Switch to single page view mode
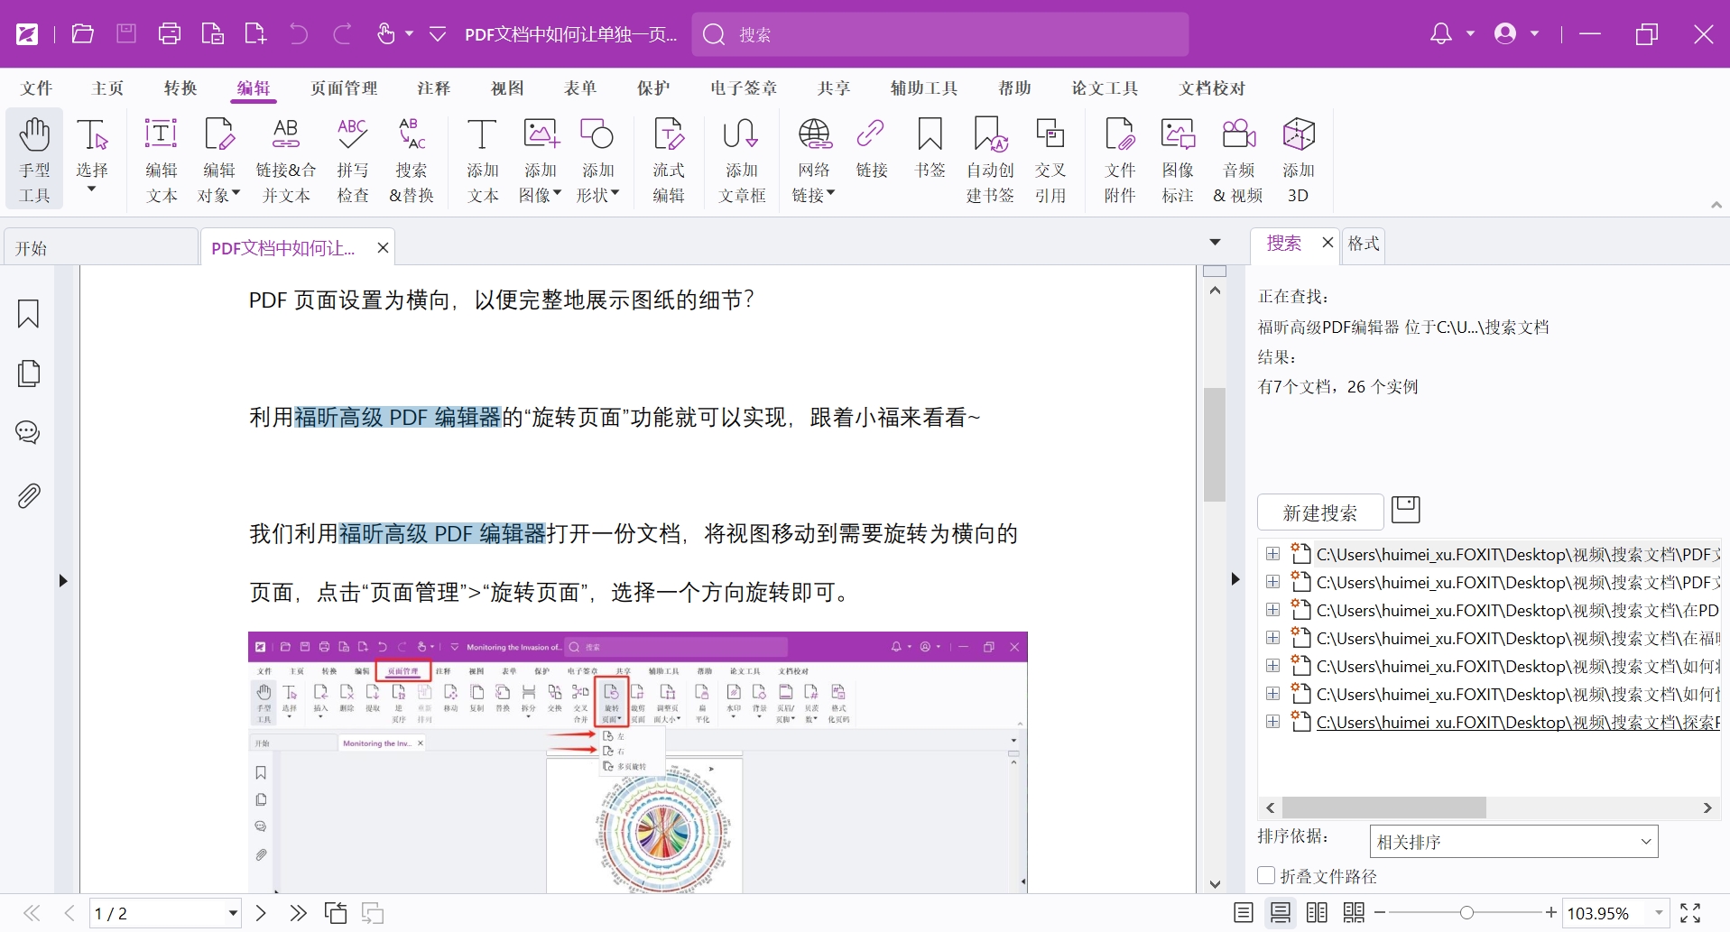 coord(1244,913)
